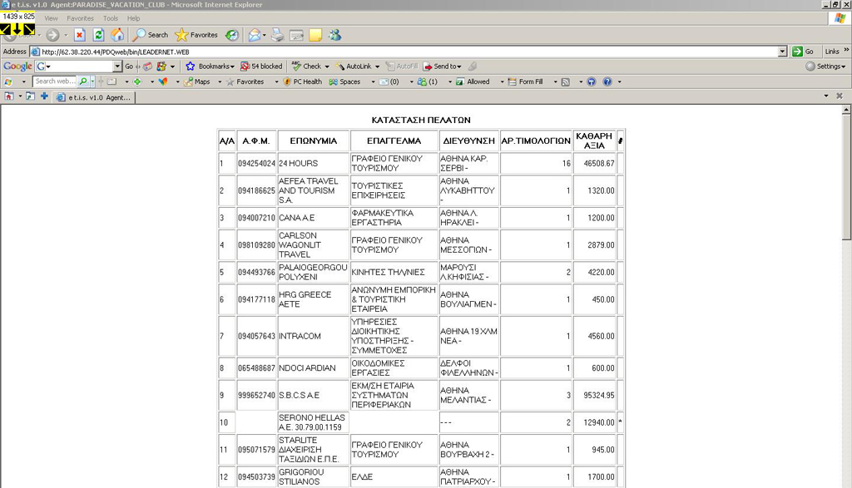Viewport: 852px width, 488px height.
Task: Click the Send to button
Action: (x=442, y=67)
